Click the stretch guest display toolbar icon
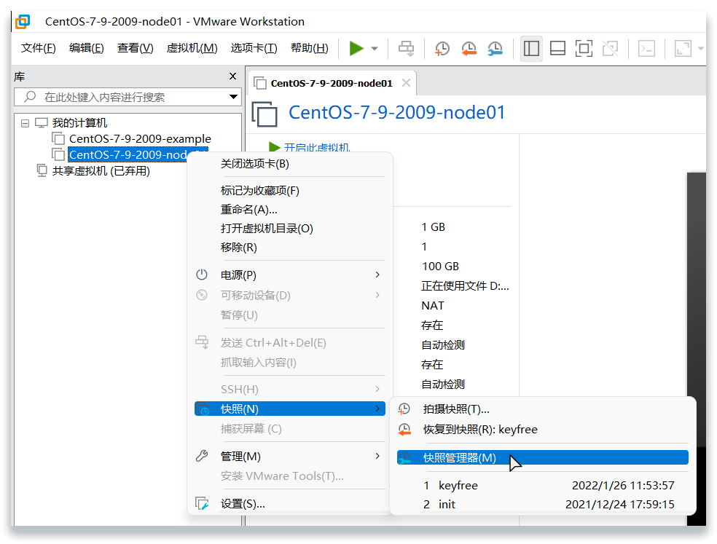This screenshot has height=544, width=717. click(683, 48)
